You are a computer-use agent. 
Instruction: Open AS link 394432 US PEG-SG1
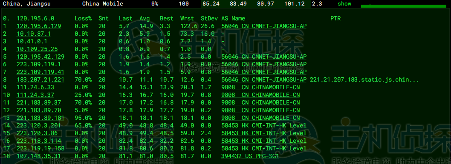[x=250, y=156]
